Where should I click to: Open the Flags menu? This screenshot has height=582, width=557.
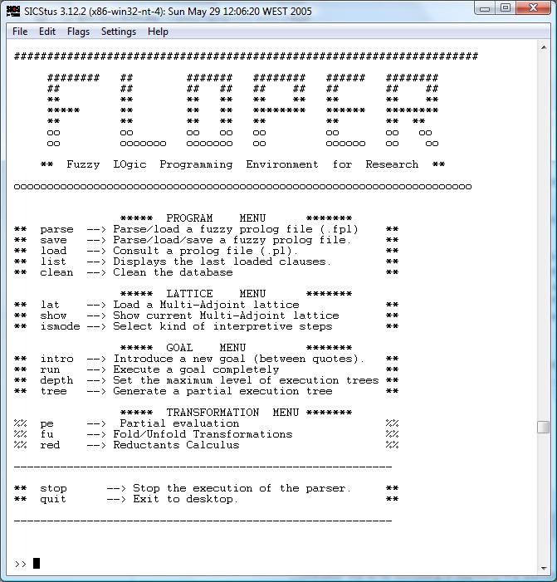point(78,32)
